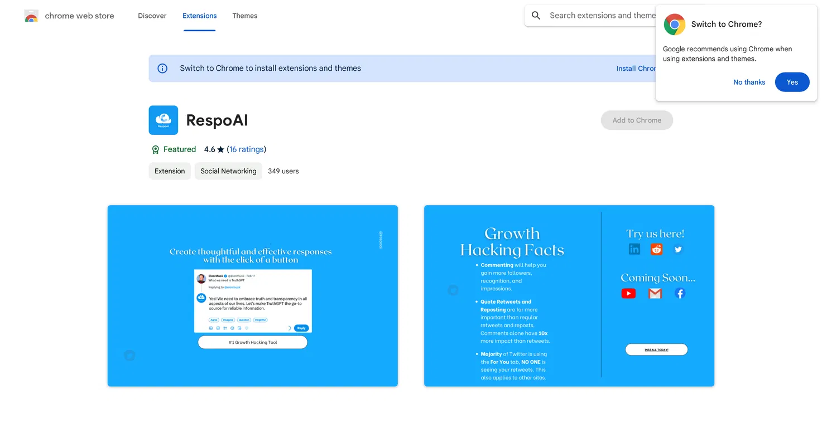Open the 16 ratings link
822x428 pixels.
(x=247, y=149)
